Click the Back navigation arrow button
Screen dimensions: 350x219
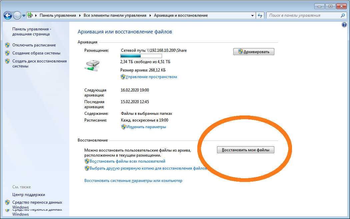pos(8,15)
